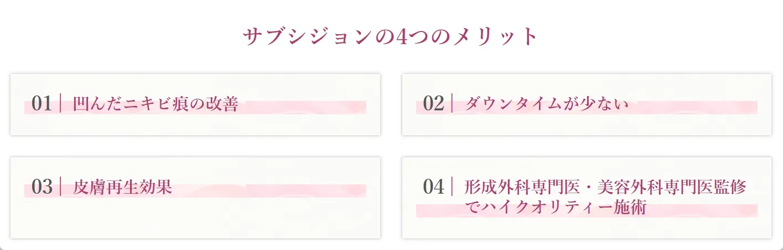Click the text ダウンタイムが少ない

coord(547,104)
